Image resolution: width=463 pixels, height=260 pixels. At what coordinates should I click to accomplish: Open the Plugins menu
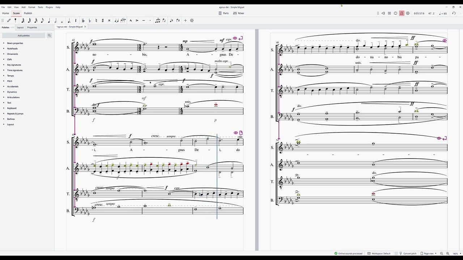tap(49, 7)
